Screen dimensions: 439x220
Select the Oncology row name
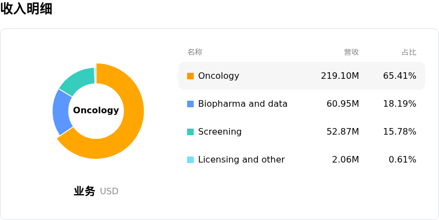[218, 76]
